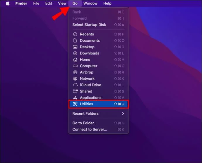This screenshot has height=163, width=202.
Task: Open the Window menu
Action: (x=90, y=3)
